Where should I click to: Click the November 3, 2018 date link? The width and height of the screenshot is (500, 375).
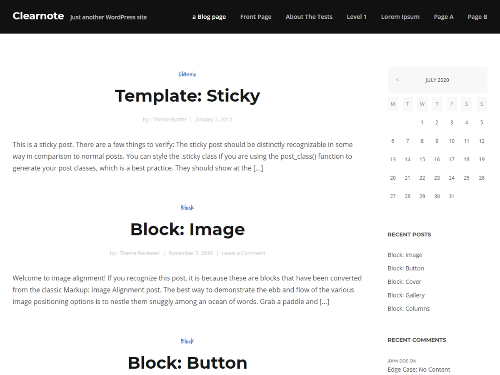190,253
